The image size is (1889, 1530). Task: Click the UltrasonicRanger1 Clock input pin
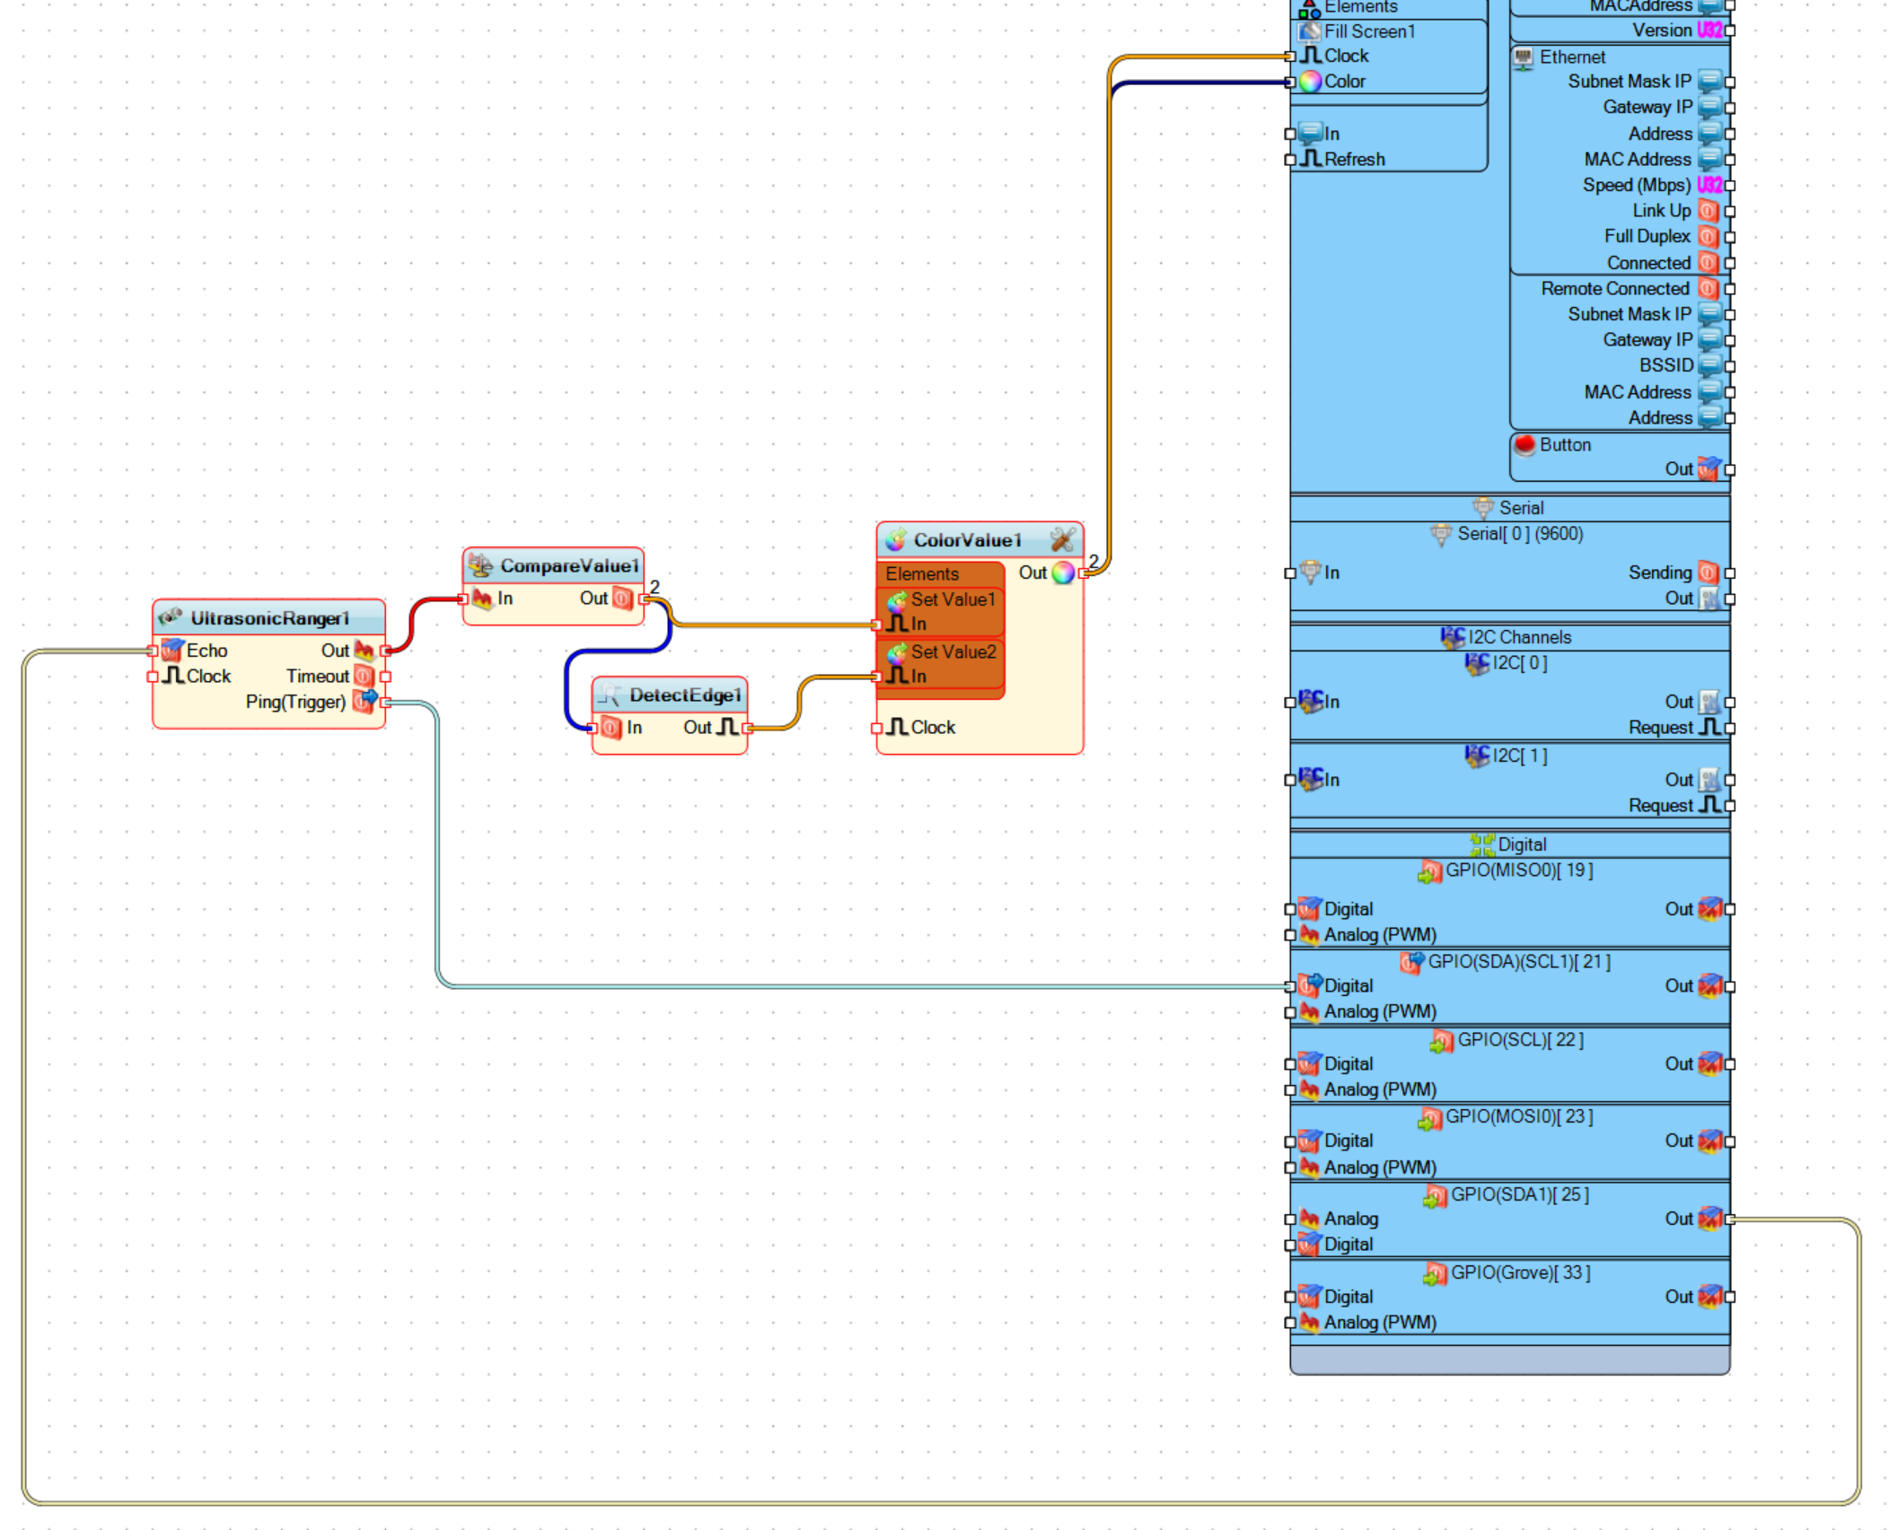click(153, 677)
